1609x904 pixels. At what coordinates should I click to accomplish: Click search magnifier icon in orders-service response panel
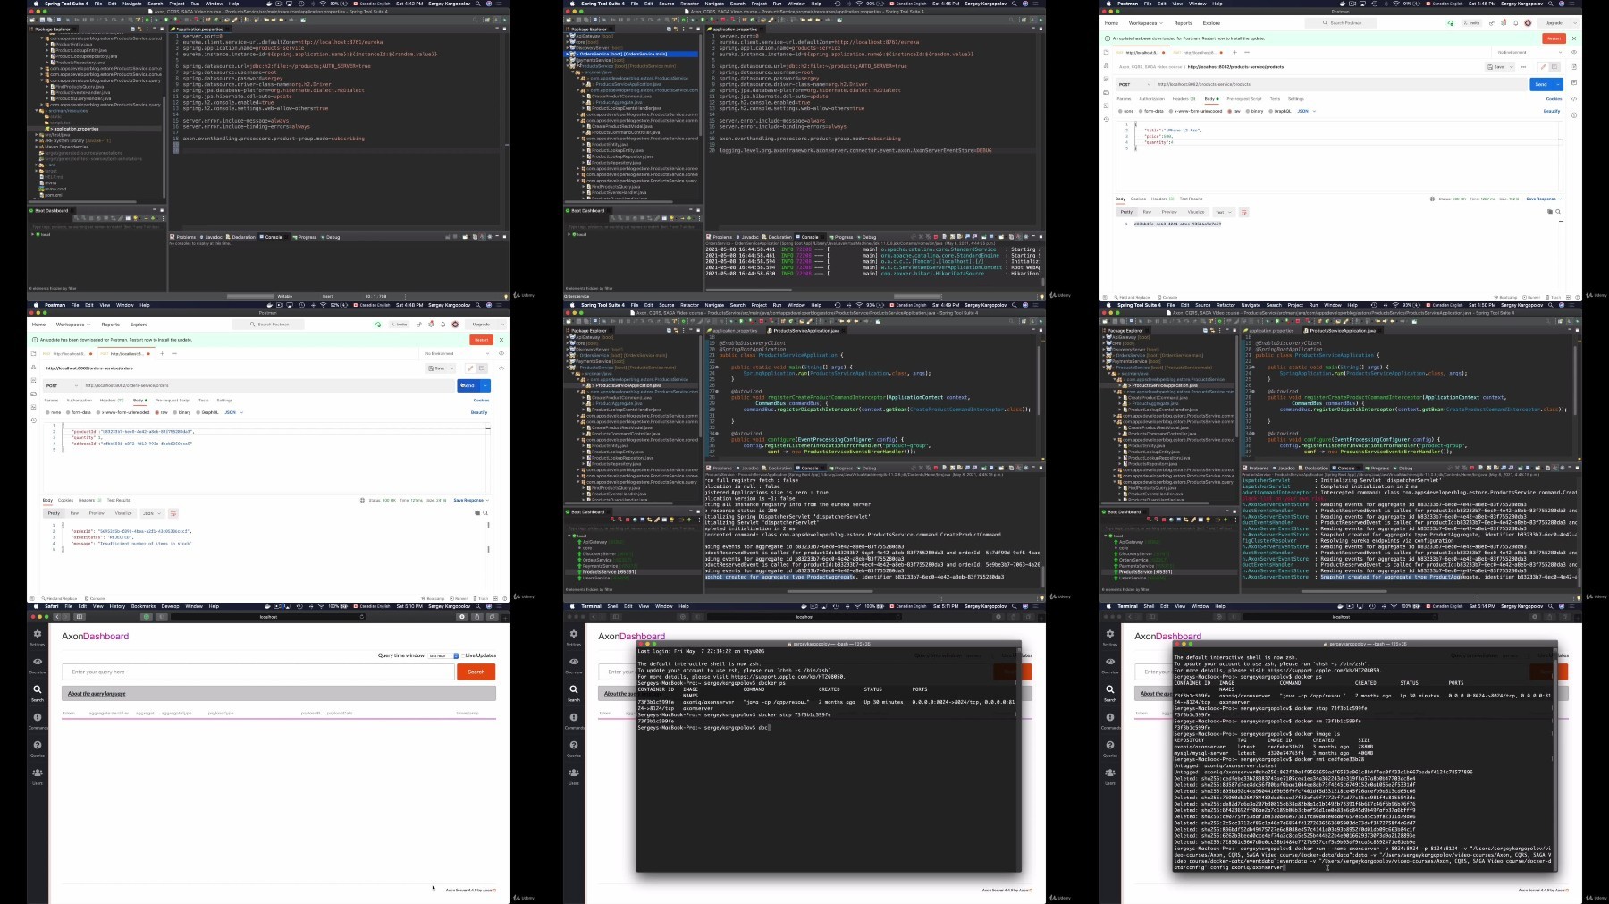485,513
